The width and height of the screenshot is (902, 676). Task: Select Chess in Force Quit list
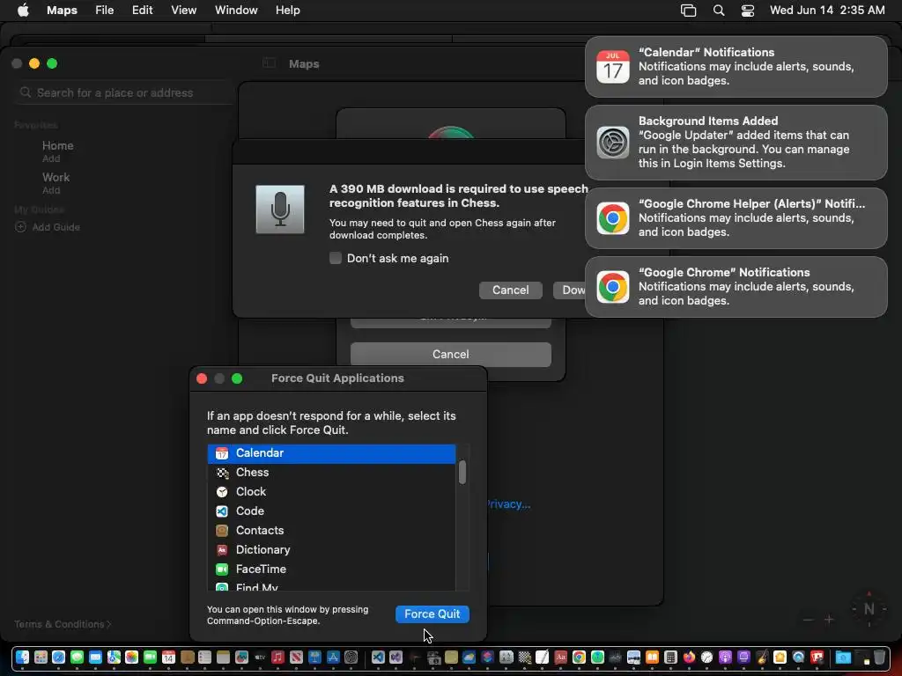coord(331,473)
